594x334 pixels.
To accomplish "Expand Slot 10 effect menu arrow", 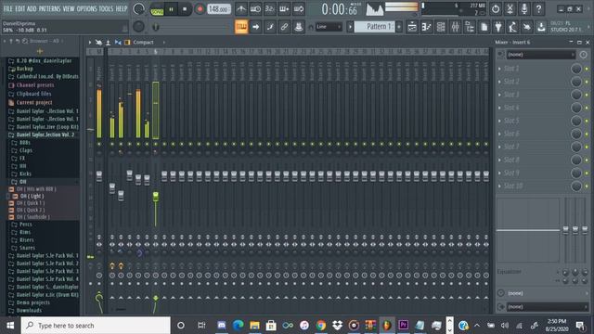I will (x=499, y=186).
